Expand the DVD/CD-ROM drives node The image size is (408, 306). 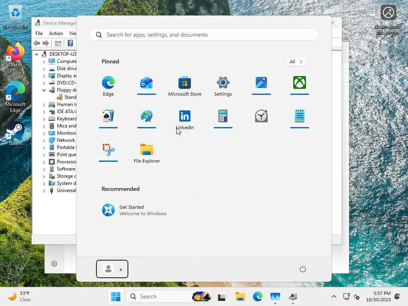tap(44, 83)
